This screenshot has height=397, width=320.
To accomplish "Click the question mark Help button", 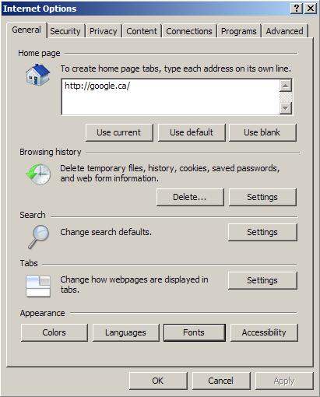I will [297, 9].
